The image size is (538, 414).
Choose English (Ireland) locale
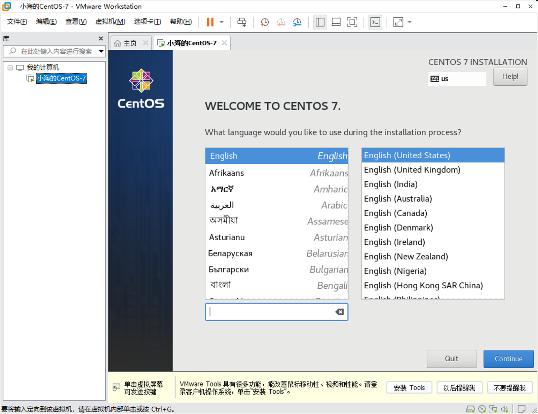[x=433, y=242]
